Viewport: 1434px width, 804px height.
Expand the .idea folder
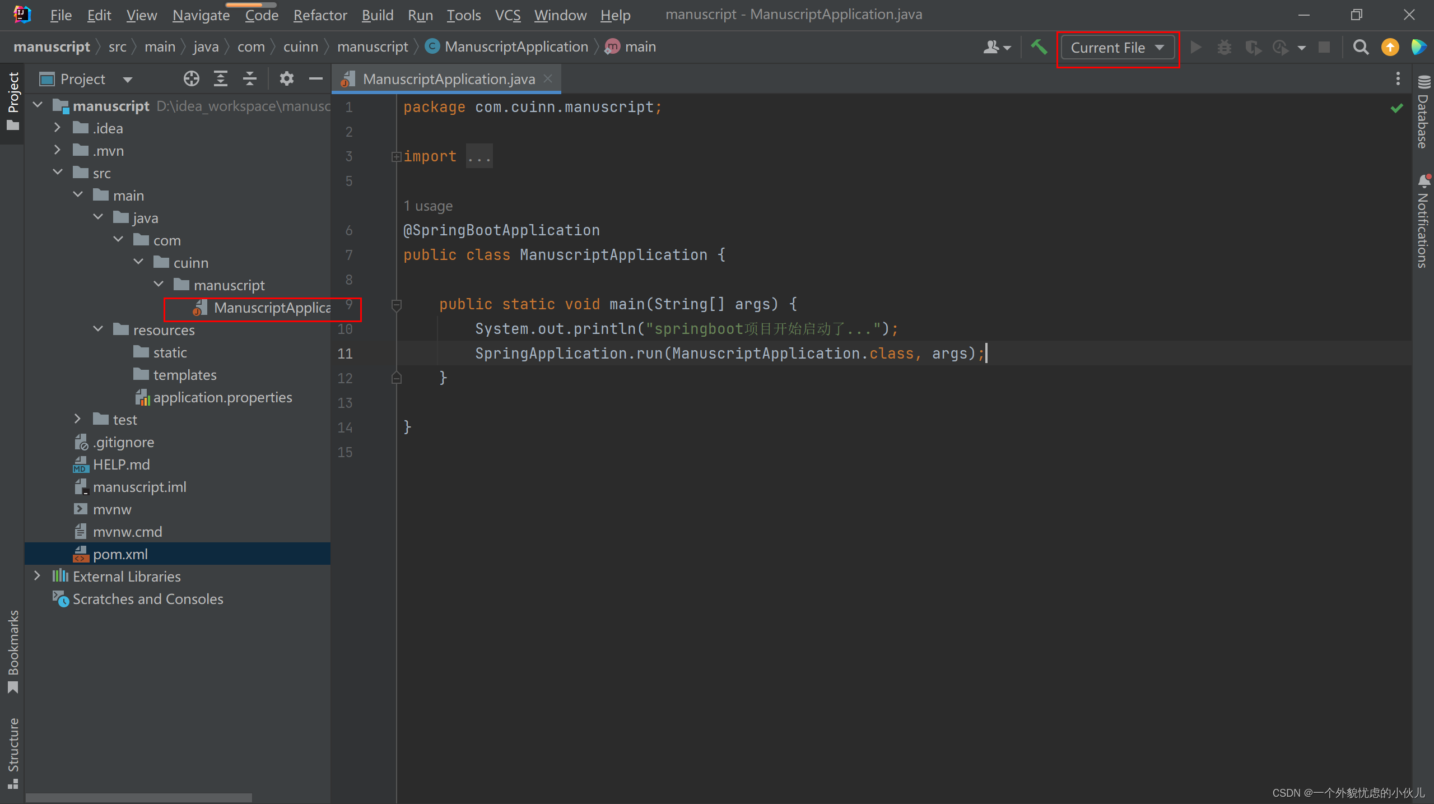[x=57, y=128]
